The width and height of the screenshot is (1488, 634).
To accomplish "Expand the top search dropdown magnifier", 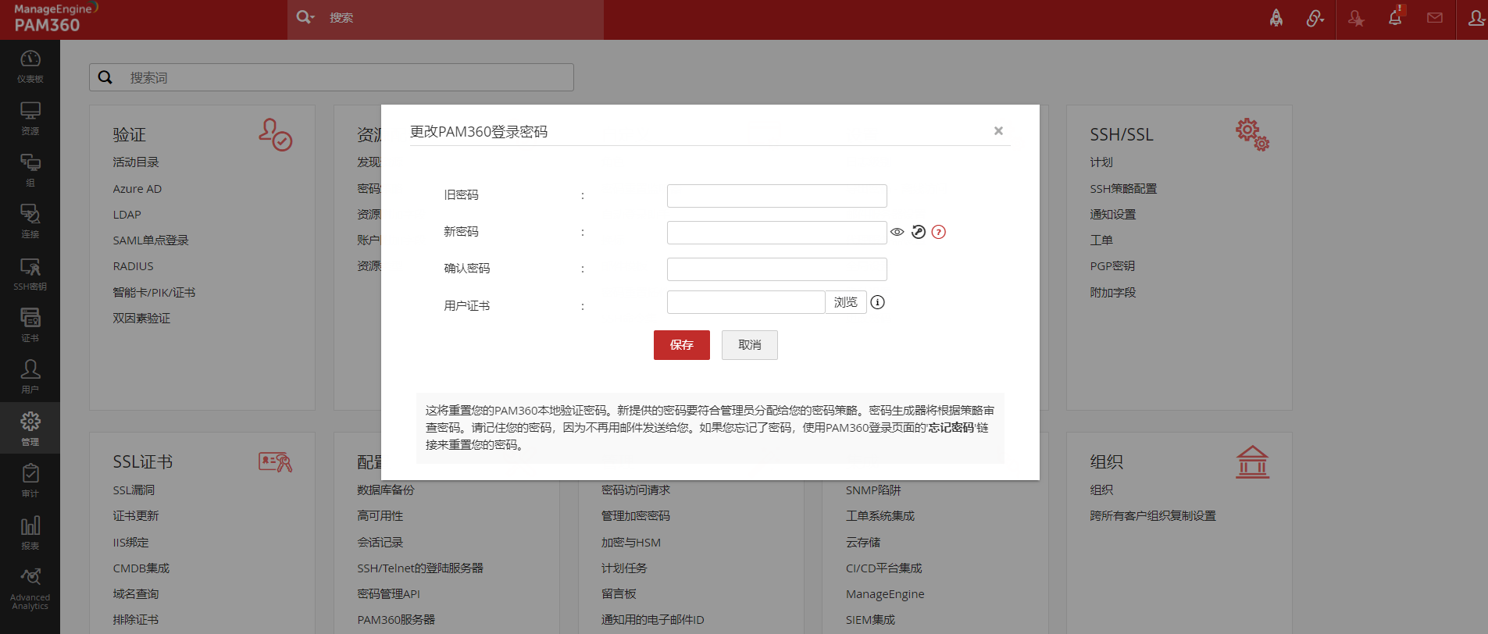I will coord(305,17).
